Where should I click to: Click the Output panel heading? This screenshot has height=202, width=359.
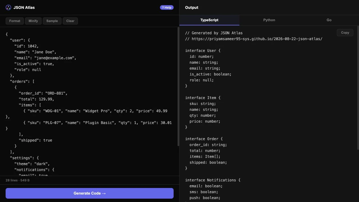coord(192,8)
